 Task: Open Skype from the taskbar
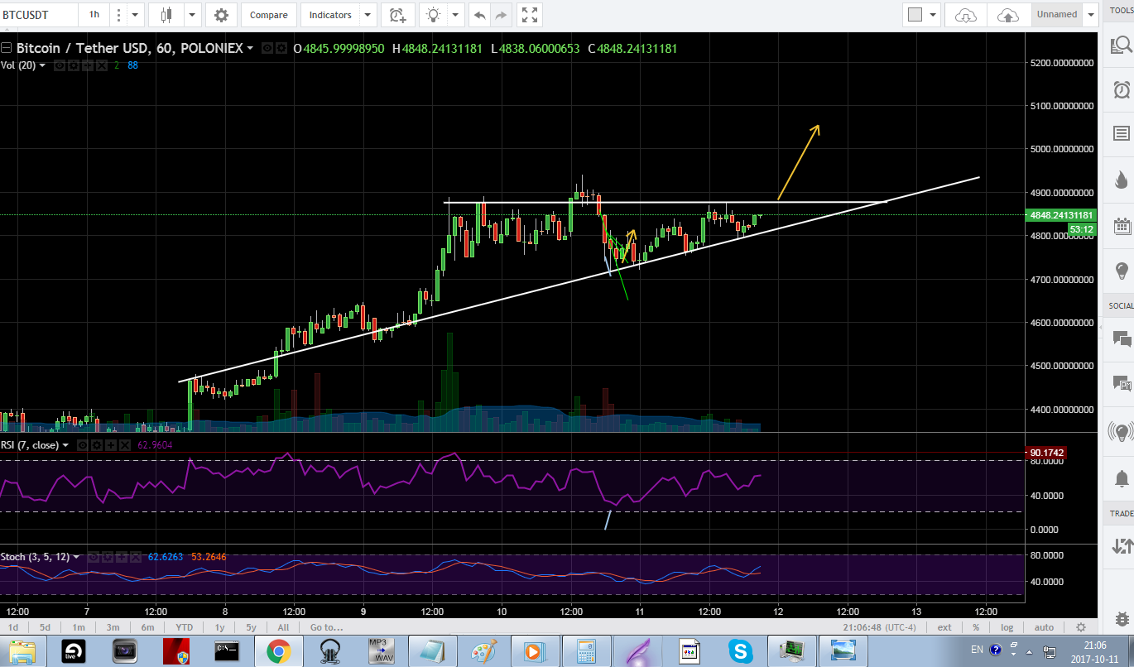click(x=740, y=650)
